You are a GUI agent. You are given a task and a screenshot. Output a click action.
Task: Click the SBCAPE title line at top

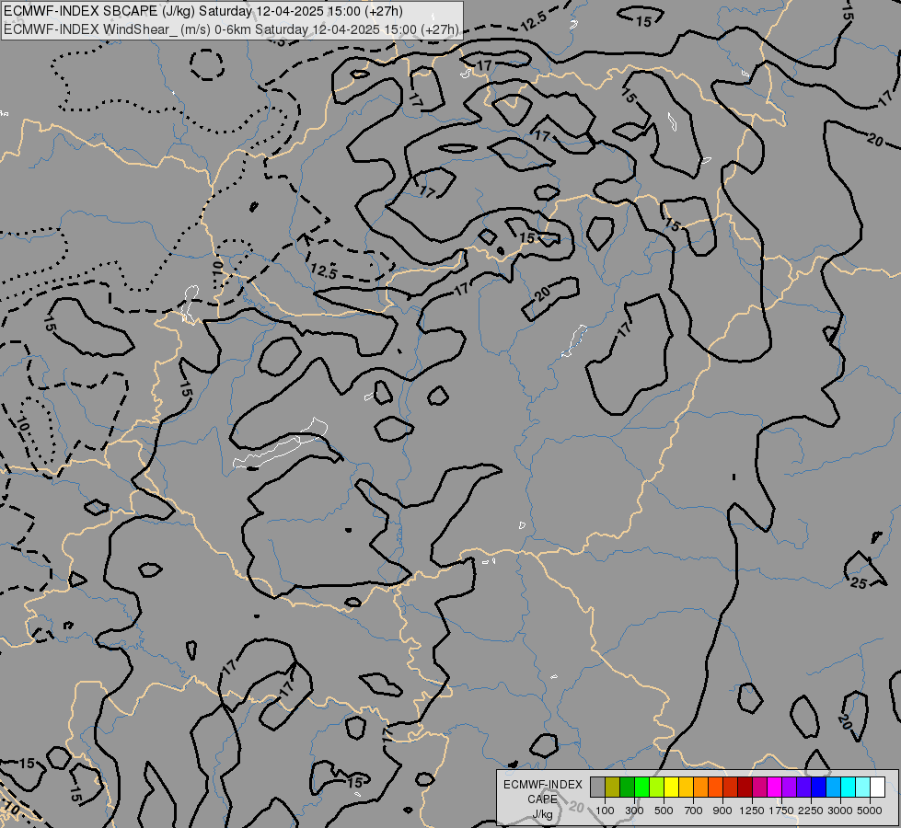[x=202, y=11]
